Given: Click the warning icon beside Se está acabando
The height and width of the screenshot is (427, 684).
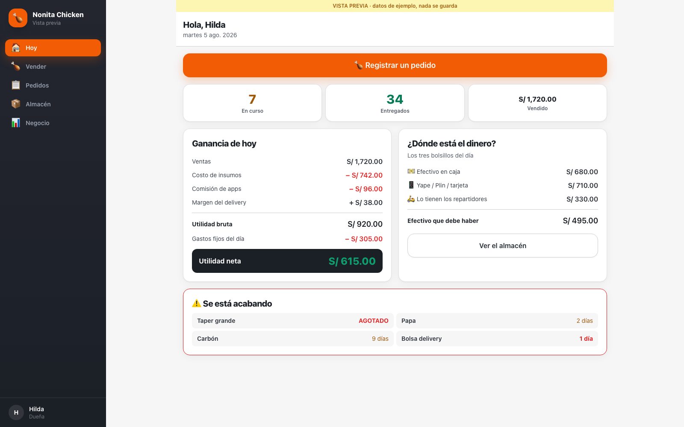Looking at the screenshot, I should [x=197, y=304].
